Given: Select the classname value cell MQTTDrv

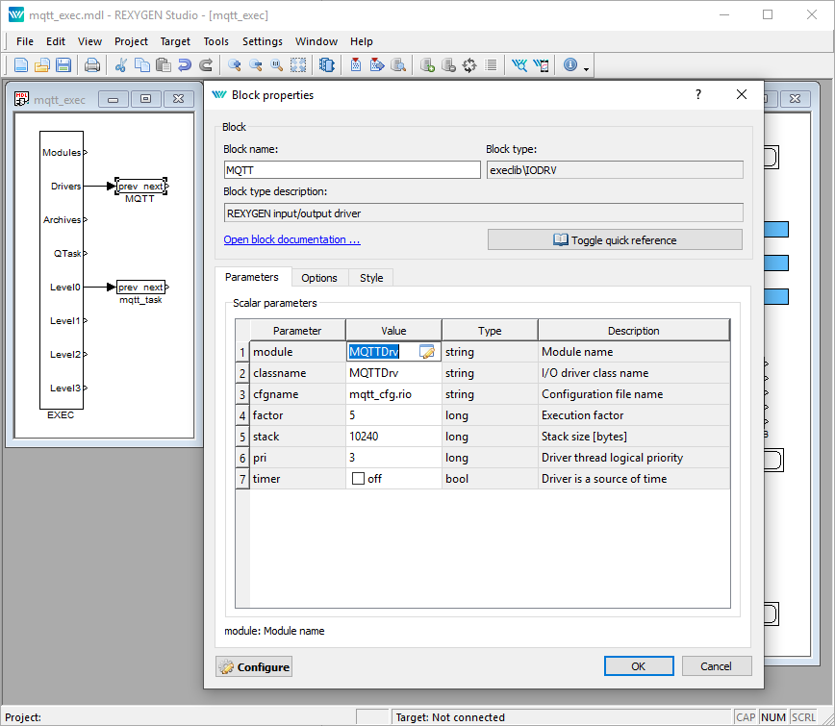Looking at the screenshot, I should click(x=393, y=372).
